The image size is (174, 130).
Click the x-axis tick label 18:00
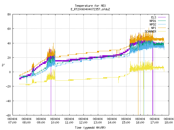pyautogui.click(x=169, y=122)
